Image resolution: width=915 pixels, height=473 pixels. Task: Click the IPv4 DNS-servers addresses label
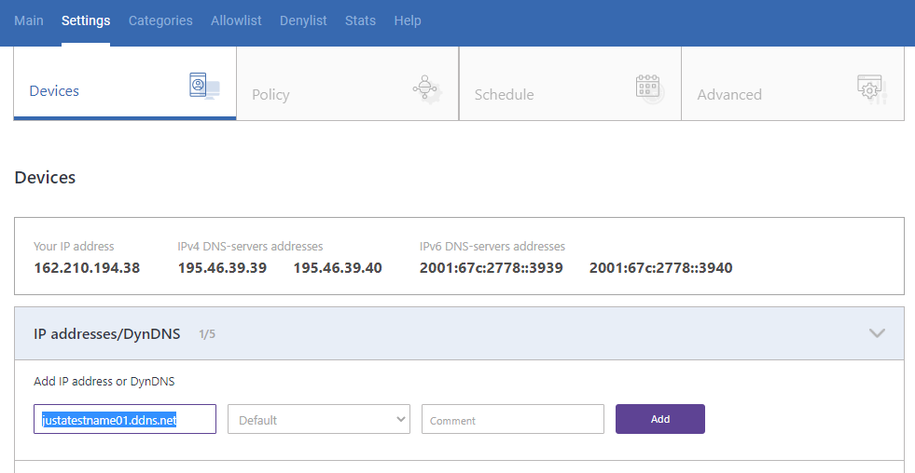pos(250,247)
